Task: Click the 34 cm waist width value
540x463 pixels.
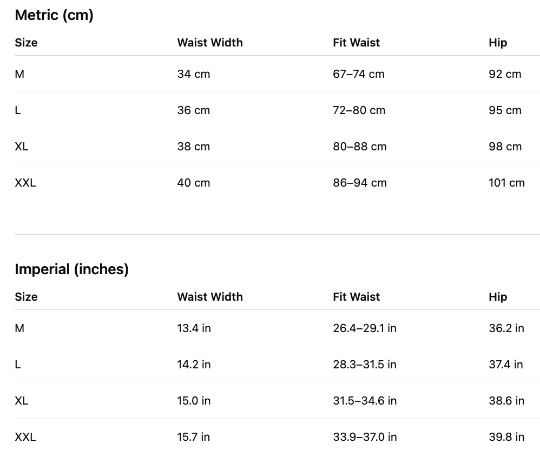Action: pyautogui.click(x=194, y=74)
